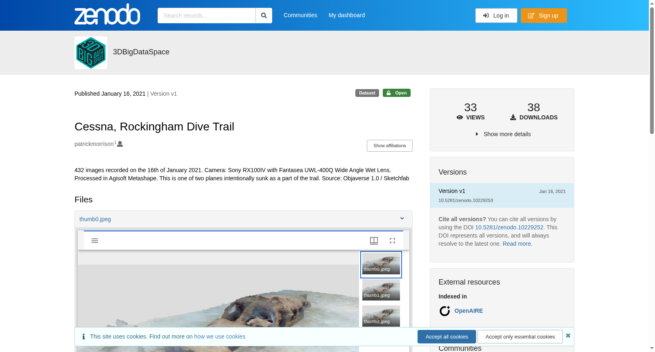
Task: Select the thumb1.jpeg thumbnail
Action: click(381, 290)
